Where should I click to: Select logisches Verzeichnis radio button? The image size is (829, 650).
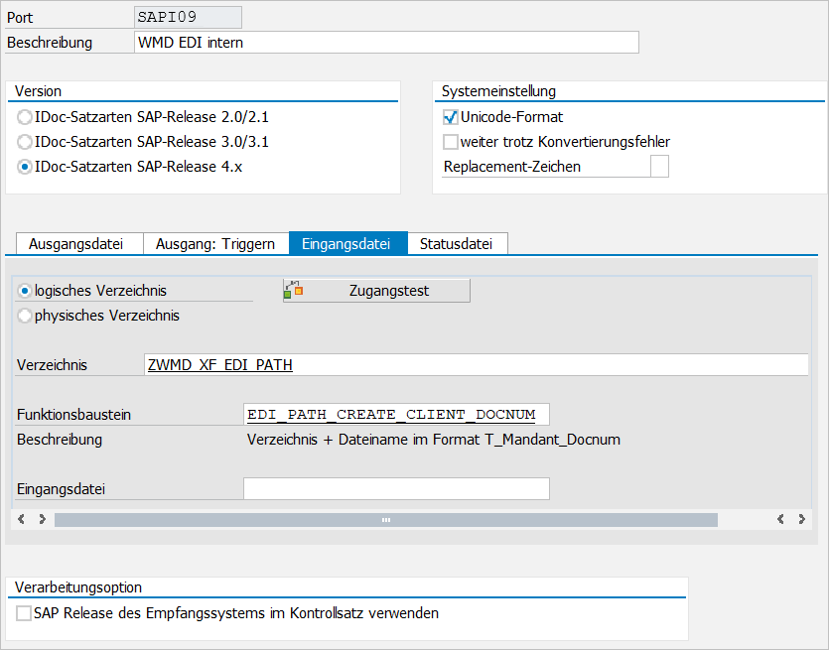click(x=25, y=291)
